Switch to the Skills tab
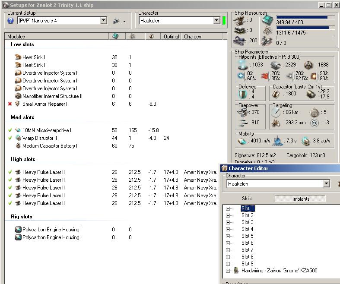This screenshot has height=284, width=340. (247, 199)
